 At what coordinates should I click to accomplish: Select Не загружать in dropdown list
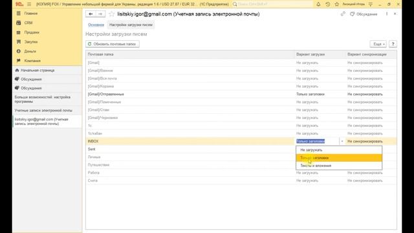pos(339,150)
